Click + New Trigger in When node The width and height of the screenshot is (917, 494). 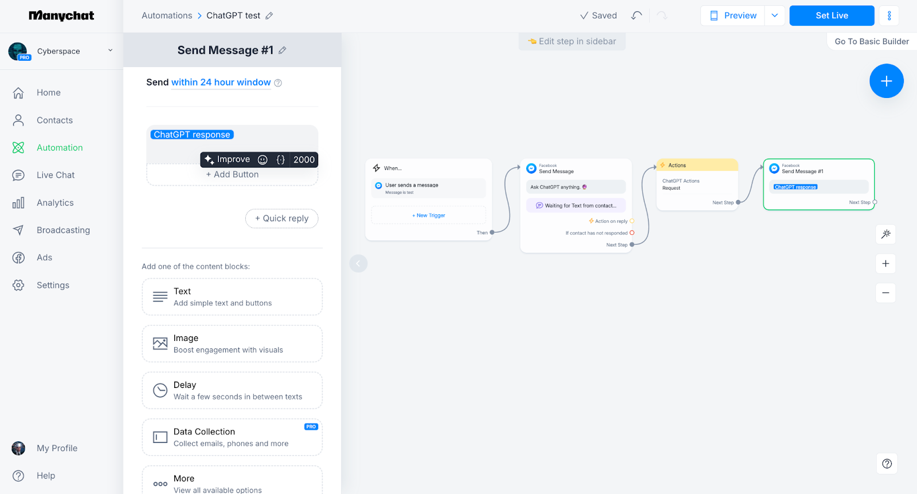tap(429, 215)
